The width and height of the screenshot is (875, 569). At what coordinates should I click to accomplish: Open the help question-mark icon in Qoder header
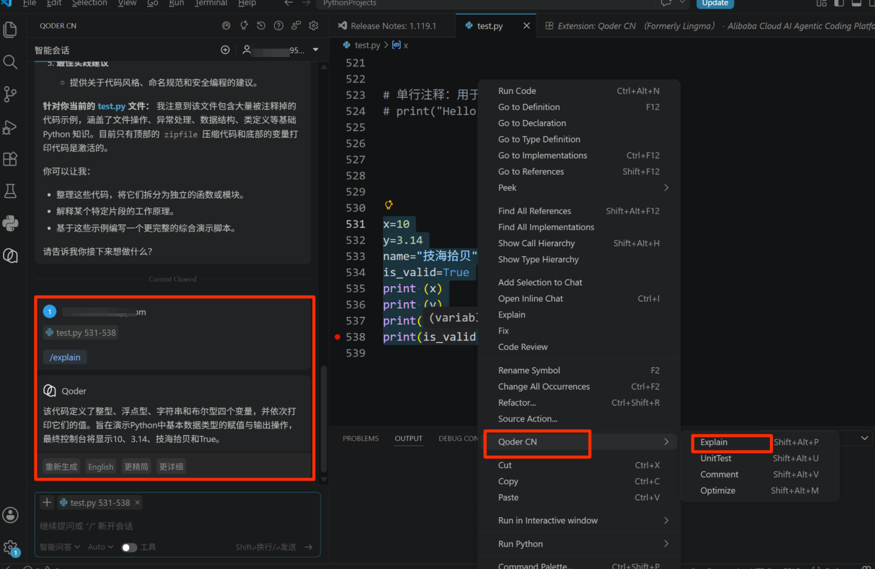[x=279, y=26]
